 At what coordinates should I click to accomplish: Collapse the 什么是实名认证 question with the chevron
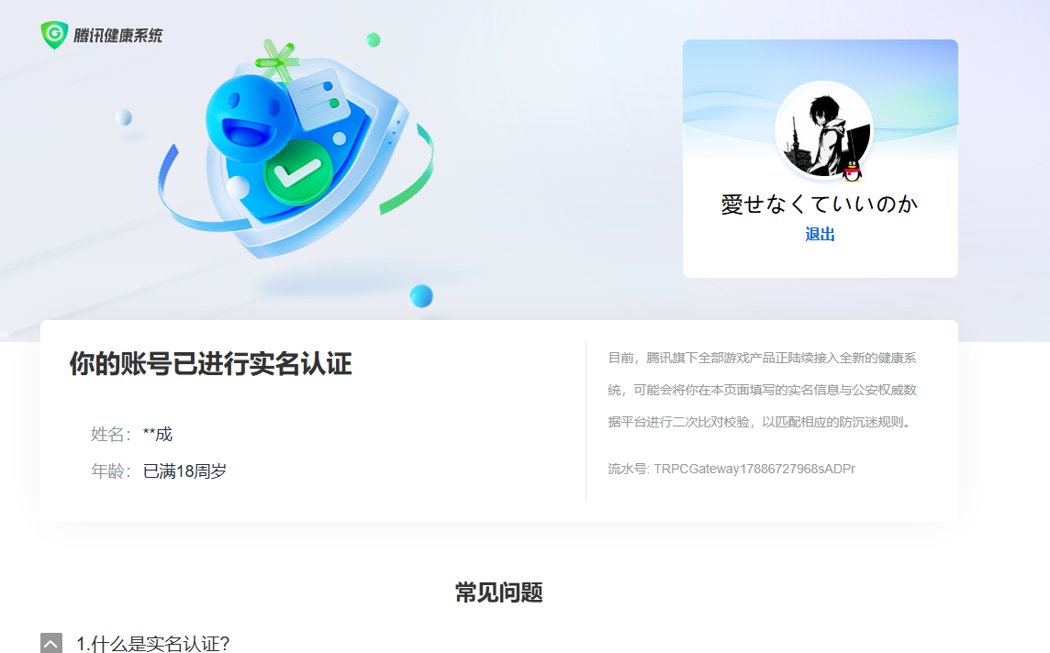pyautogui.click(x=51, y=644)
